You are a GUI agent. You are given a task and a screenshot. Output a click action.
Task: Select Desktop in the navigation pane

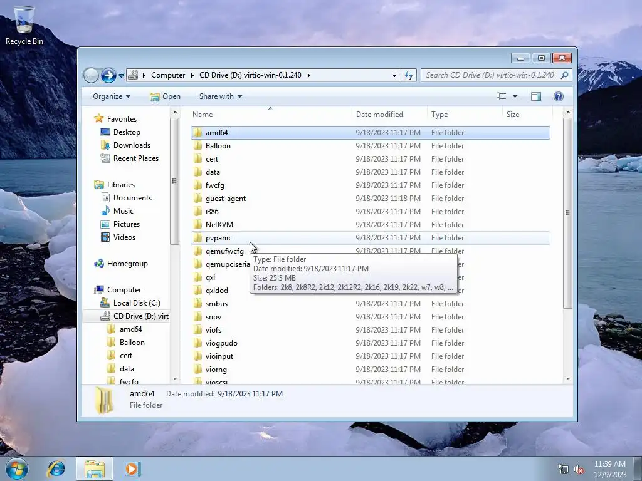pos(127,132)
